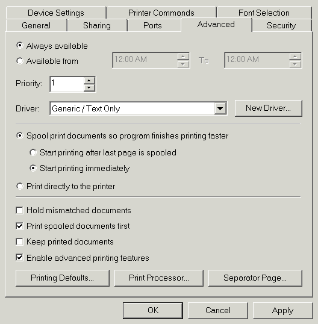Click the Print Processor... button
The height and width of the screenshot is (324, 318).
(x=159, y=278)
